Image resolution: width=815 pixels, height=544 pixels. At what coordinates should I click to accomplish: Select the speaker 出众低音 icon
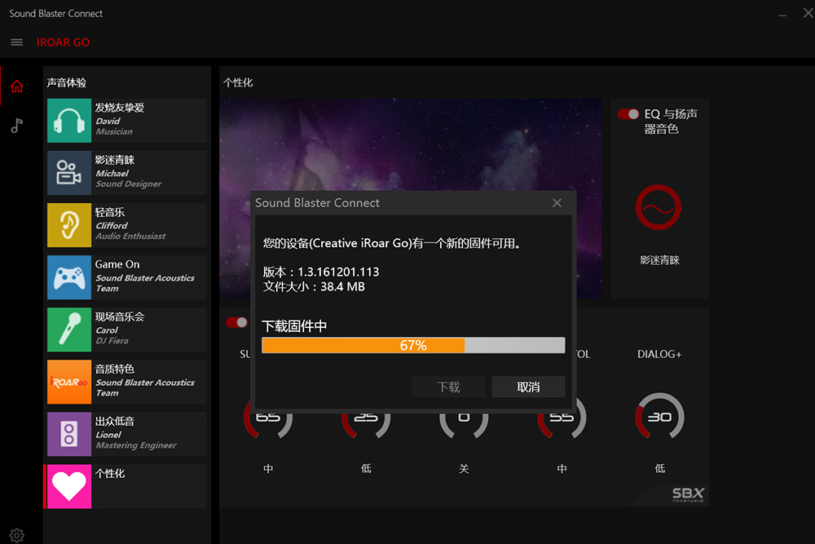pos(69,434)
